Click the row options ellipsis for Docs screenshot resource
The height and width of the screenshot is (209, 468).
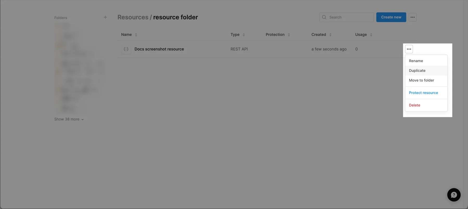[409, 49]
